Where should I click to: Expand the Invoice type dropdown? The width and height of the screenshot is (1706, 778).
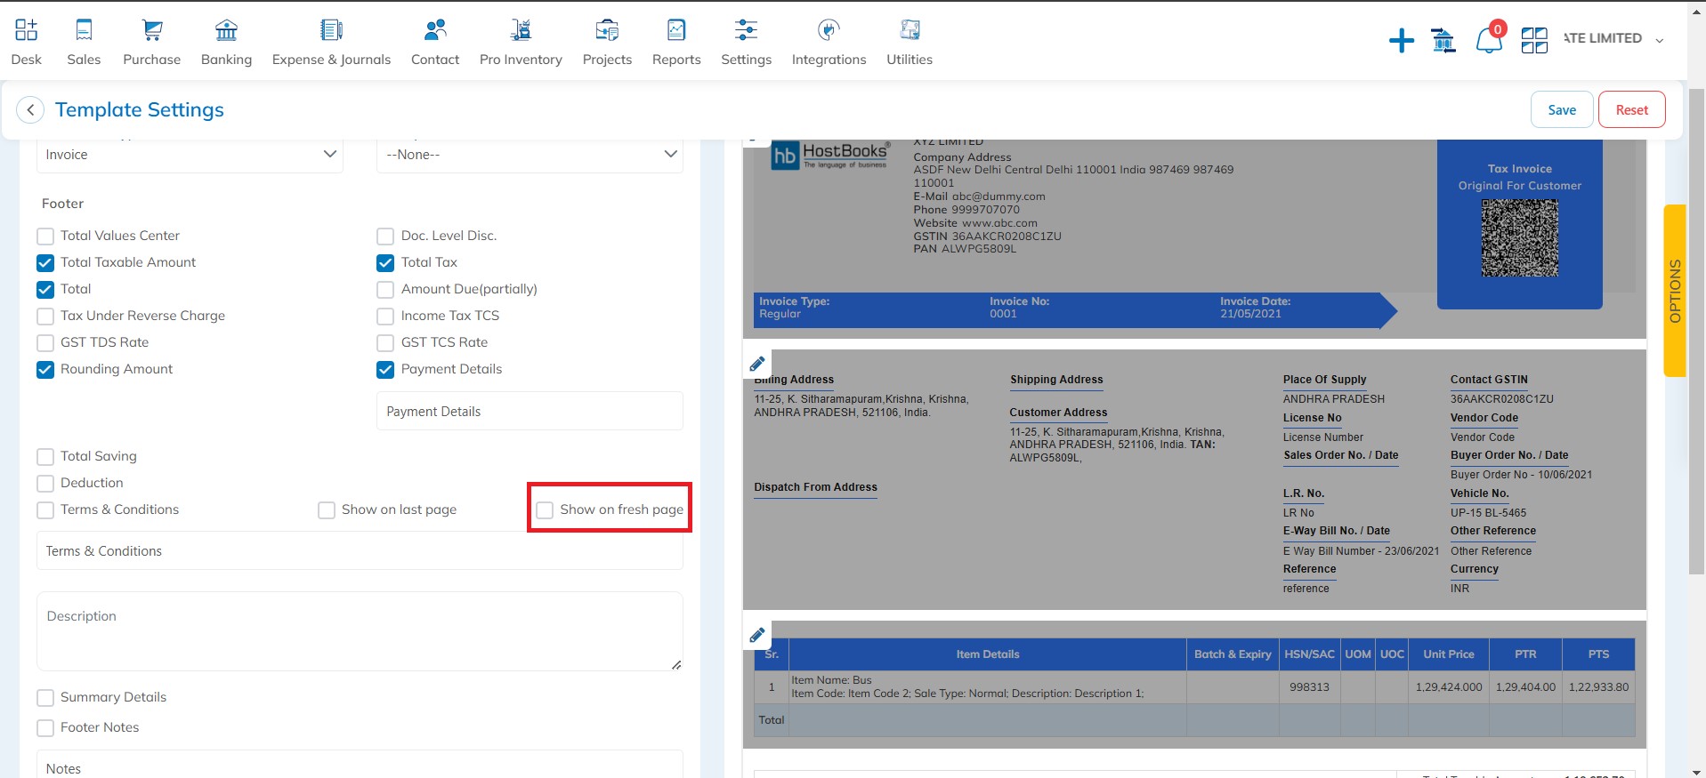pyautogui.click(x=190, y=155)
